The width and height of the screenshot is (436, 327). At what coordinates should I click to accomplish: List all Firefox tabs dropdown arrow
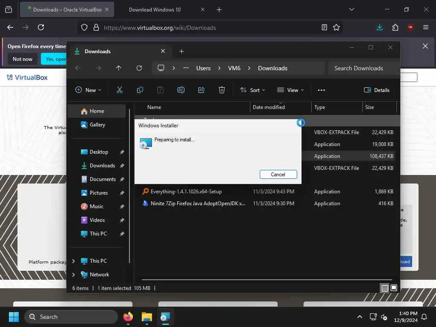pos(352,9)
